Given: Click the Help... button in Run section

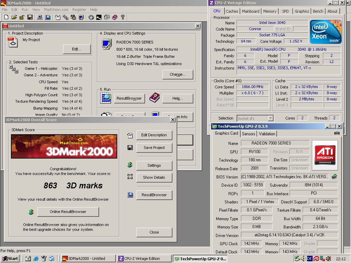Looking at the screenshot, I should (x=178, y=98).
